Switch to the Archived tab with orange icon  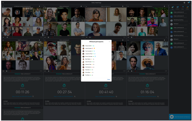tap(187, 8)
